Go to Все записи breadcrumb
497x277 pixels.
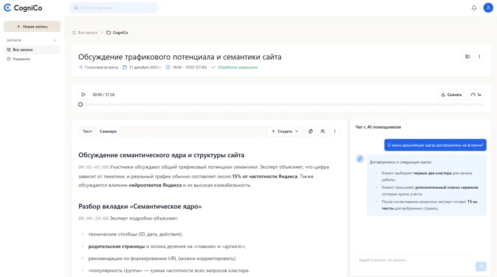click(85, 33)
